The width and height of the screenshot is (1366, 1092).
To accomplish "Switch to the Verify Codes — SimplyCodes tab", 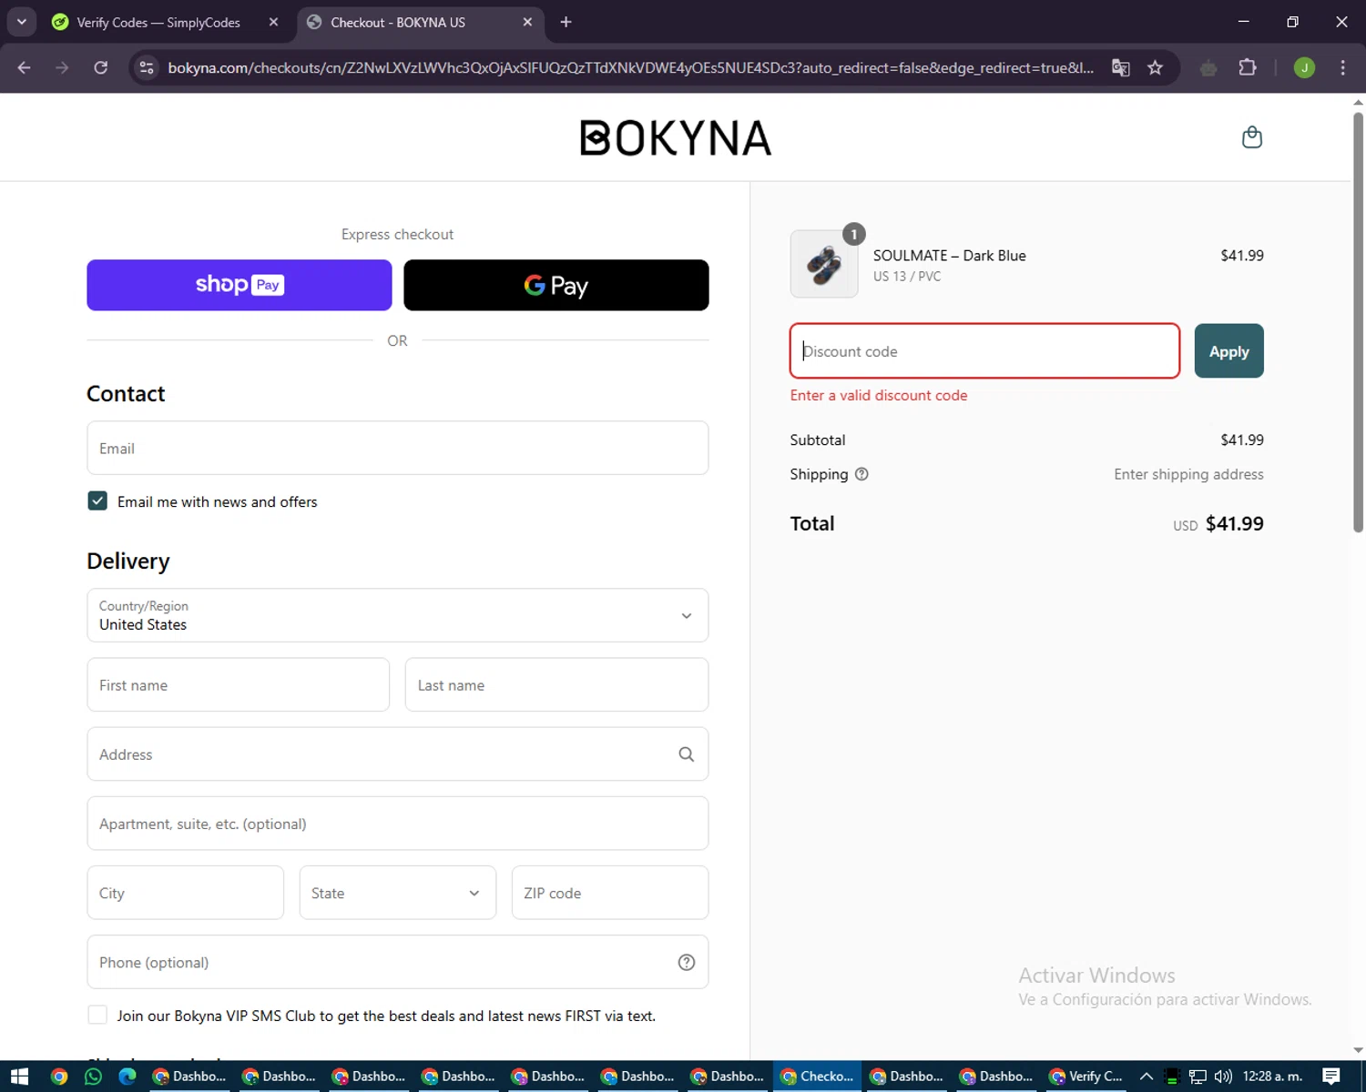I will (158, 22).
